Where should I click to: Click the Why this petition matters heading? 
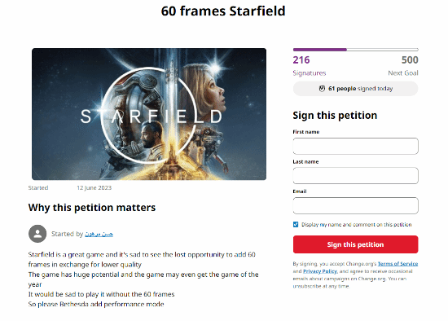click(x=92, y=208)
